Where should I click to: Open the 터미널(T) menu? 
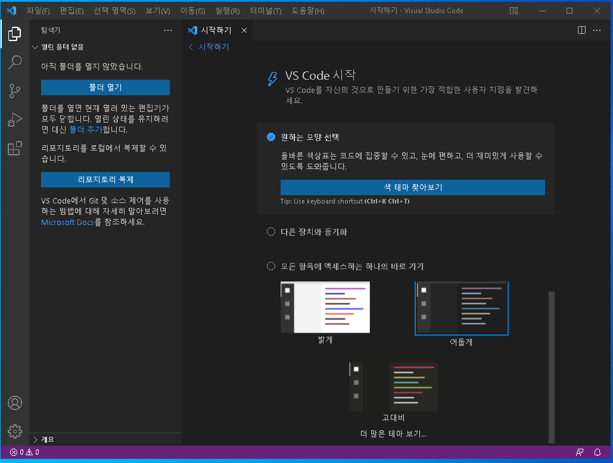[x=266, y=11]
